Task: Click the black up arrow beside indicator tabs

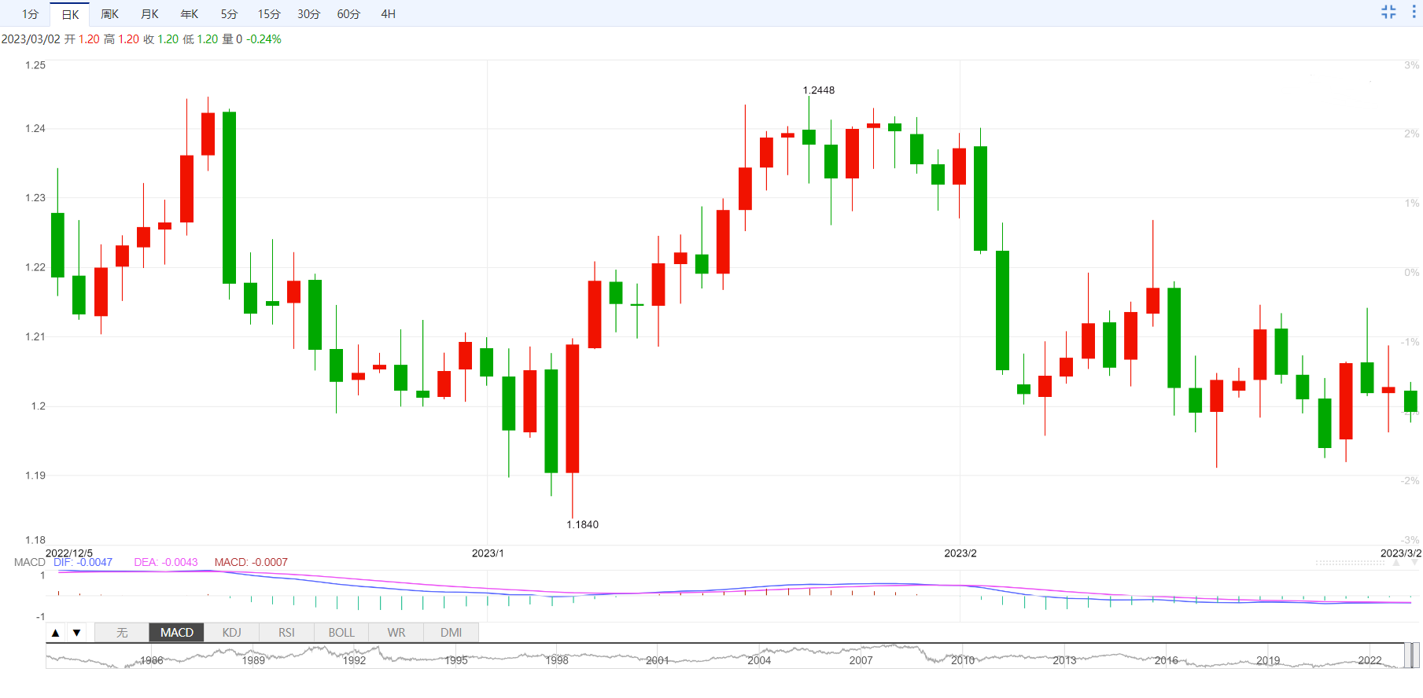Action: click(56, 633)
